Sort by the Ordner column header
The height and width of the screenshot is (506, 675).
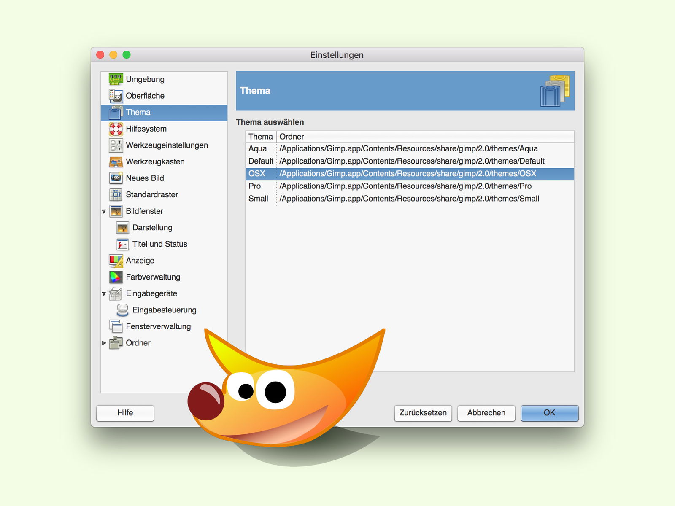(x=425, y=137)
